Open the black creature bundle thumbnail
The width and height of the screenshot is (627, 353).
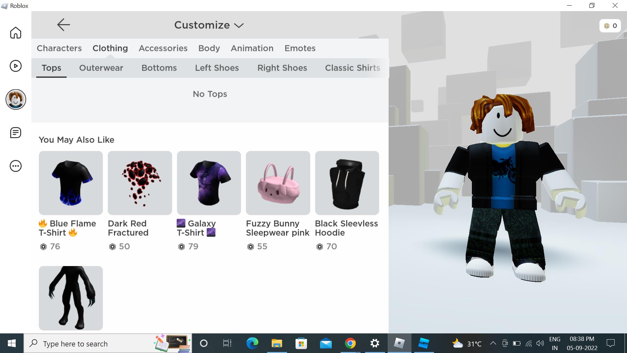click(71, 298)
